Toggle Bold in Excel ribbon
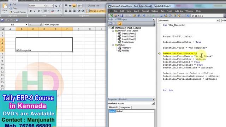 point(31,11)
